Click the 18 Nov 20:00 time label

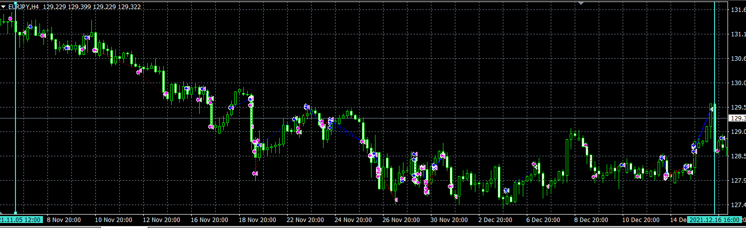(257, 220)
